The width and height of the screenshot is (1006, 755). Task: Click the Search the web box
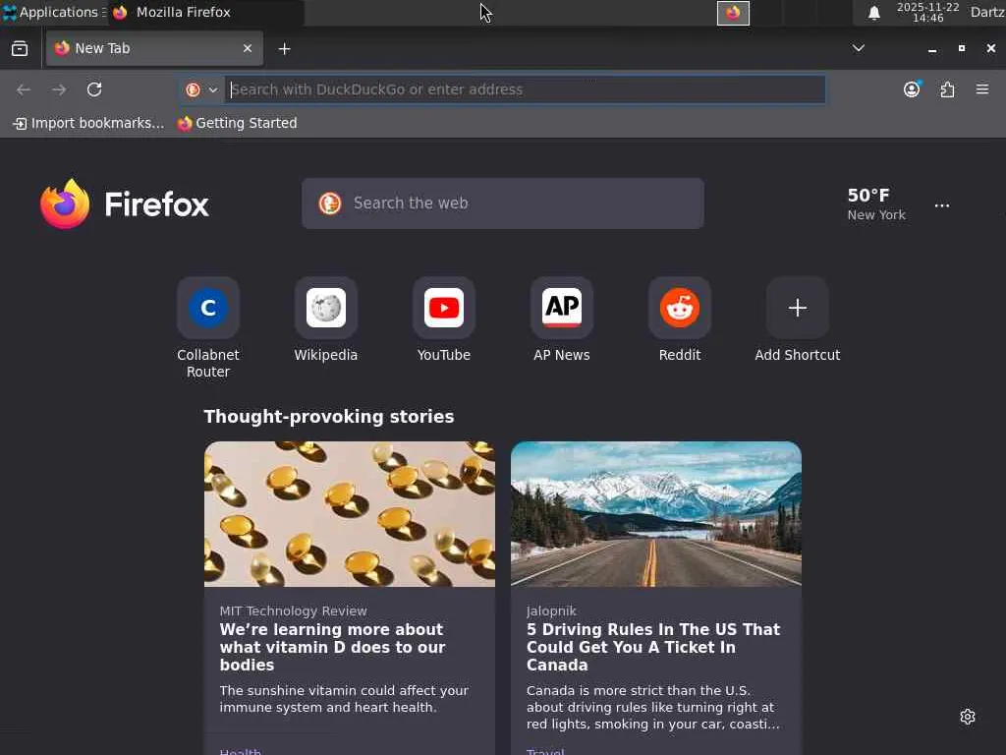503,203
